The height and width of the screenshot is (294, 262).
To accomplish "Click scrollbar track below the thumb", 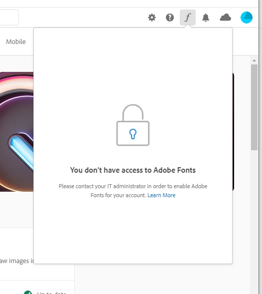I will click(x=254, y=221).
